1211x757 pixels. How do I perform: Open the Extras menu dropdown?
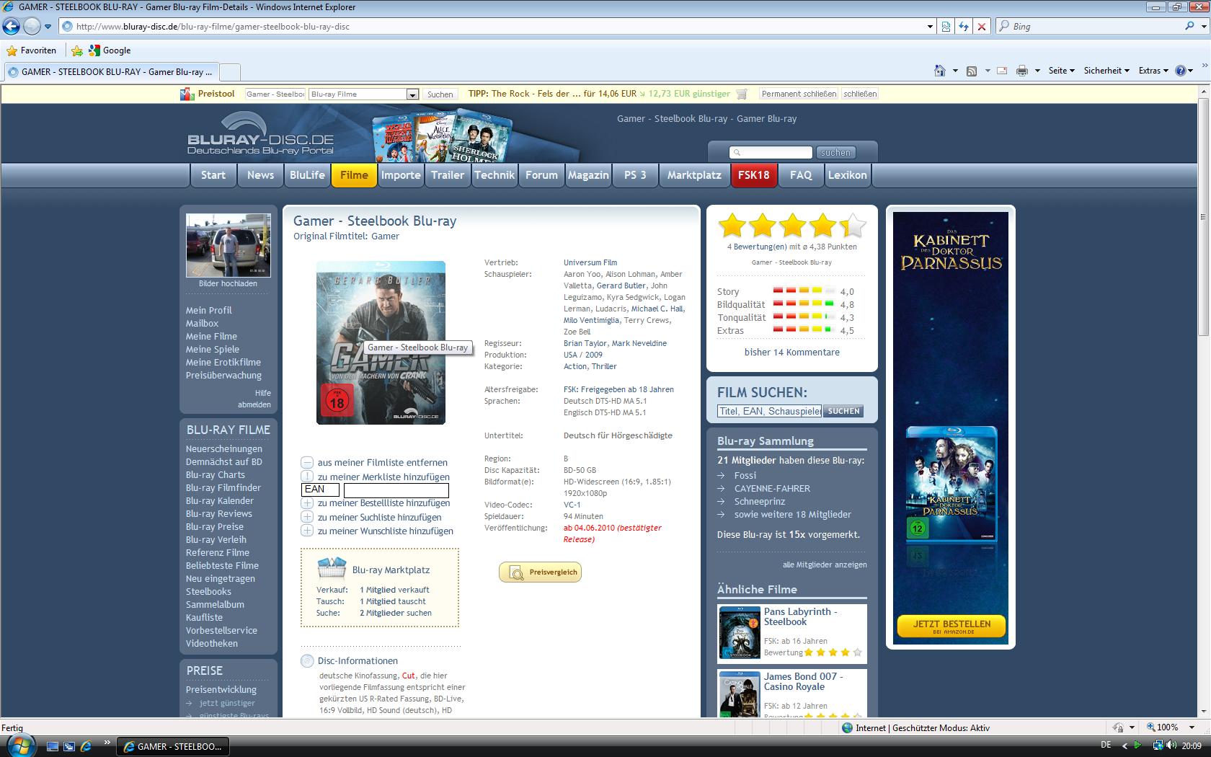[1153, 71]
